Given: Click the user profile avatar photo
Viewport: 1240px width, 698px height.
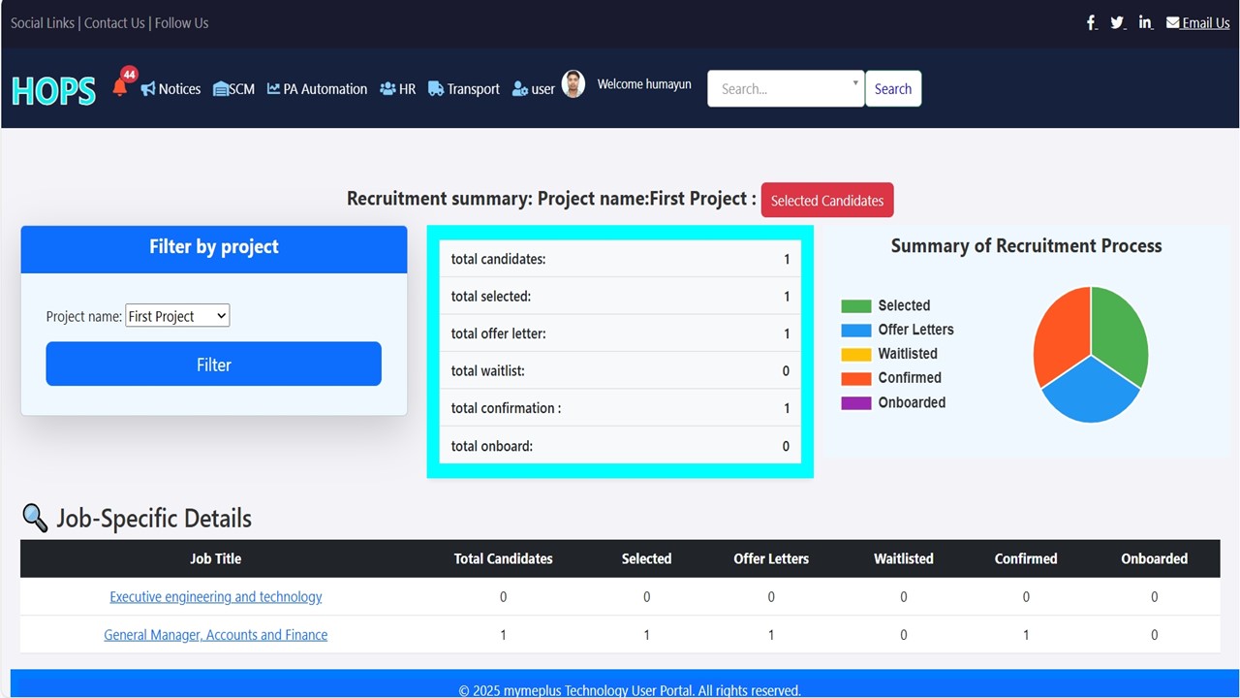Looking at the screenshot, I should point(573,85).
